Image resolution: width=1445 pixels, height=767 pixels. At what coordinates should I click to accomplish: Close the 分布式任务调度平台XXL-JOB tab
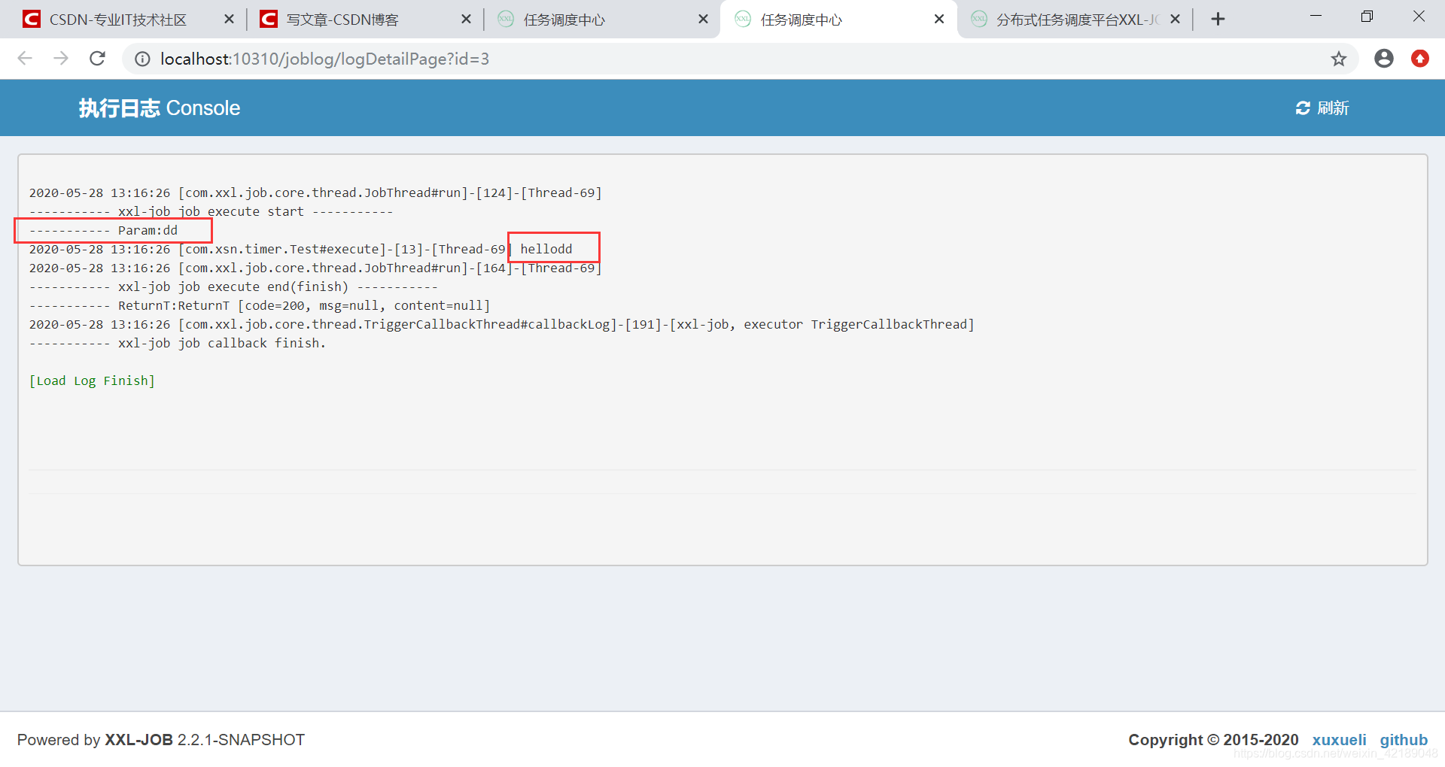coord(1175,20)
